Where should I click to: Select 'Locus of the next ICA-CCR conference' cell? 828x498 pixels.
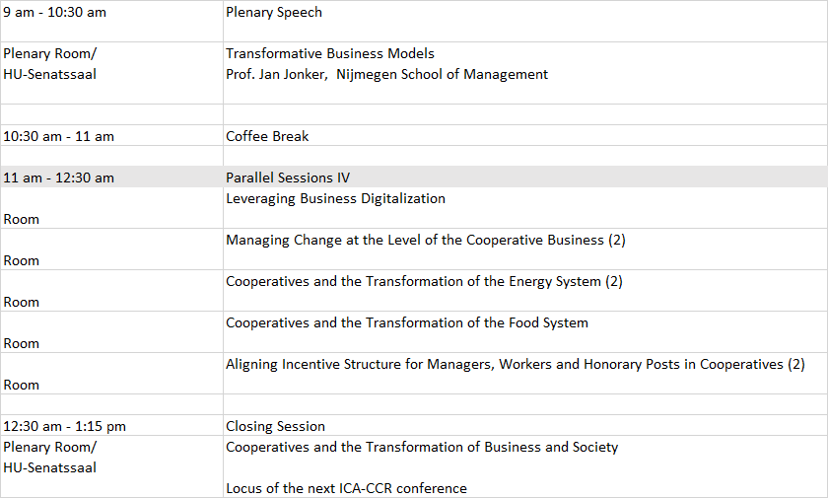(346, 488)
